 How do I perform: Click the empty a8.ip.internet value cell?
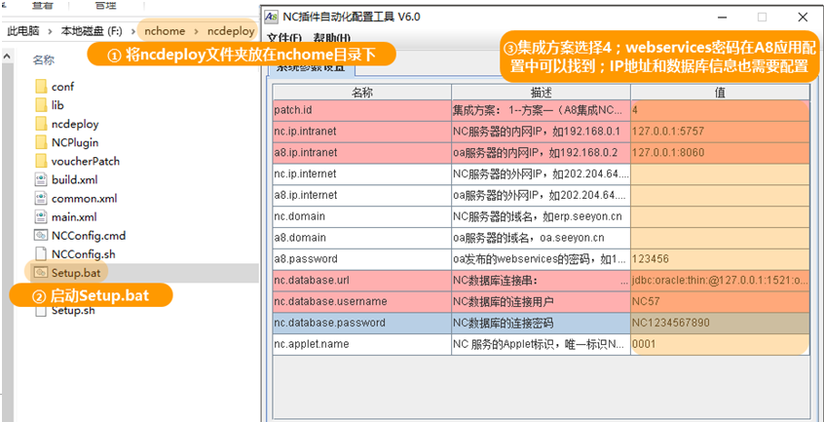coord(720,196)
